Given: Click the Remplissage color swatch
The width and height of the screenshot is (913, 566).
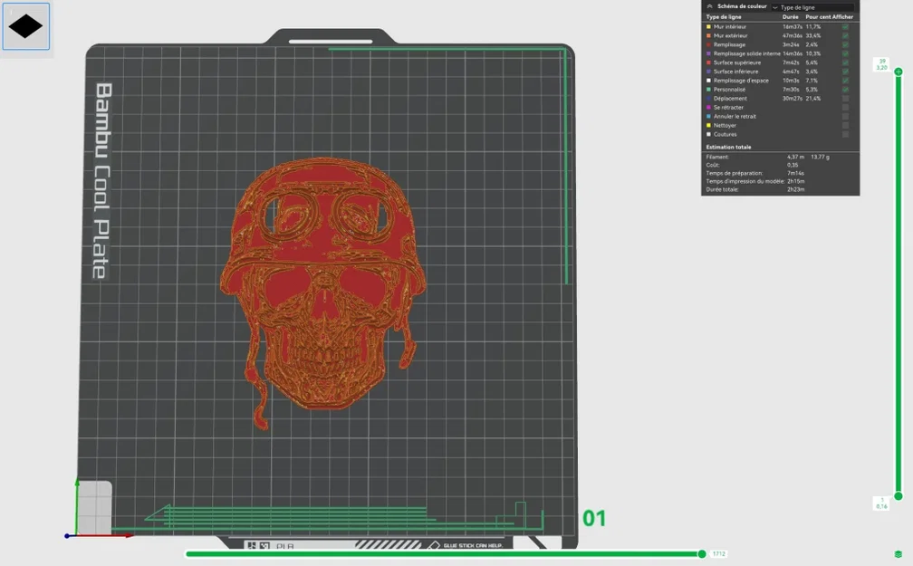Looking at the screenshot, I should pyautogui.click(x=708, y=45).
